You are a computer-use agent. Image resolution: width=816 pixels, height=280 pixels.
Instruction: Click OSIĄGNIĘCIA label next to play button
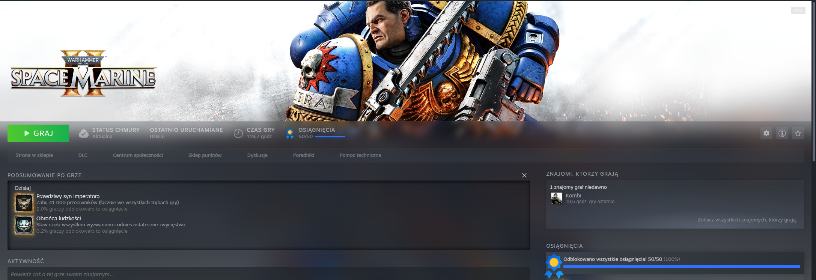pyautogui.click(x=317, y=130)
